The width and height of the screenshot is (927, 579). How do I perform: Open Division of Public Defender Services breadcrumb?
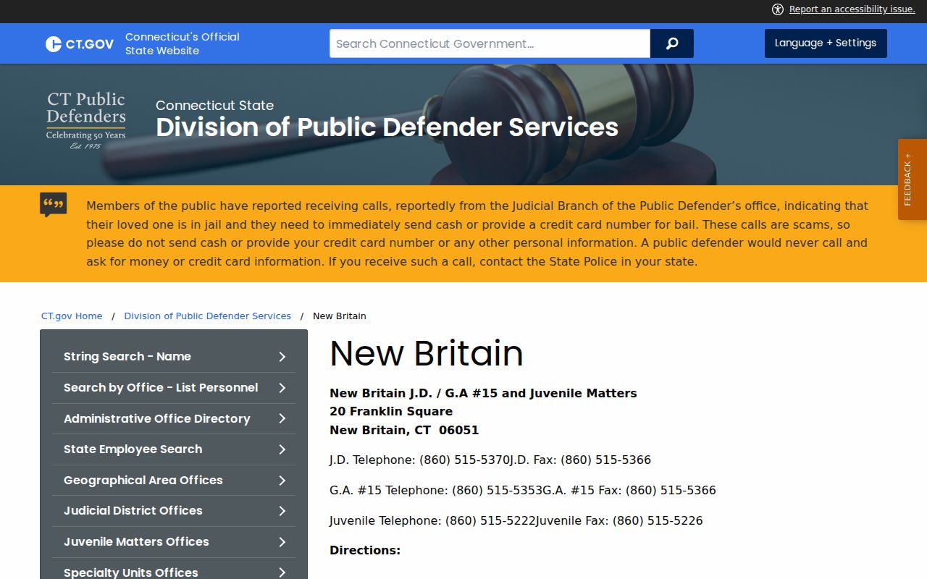point(208,316)
